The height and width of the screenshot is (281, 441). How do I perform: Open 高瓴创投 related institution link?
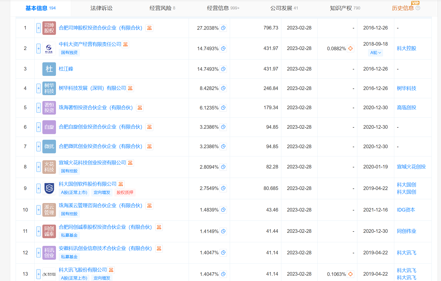(x=406, y=108)
